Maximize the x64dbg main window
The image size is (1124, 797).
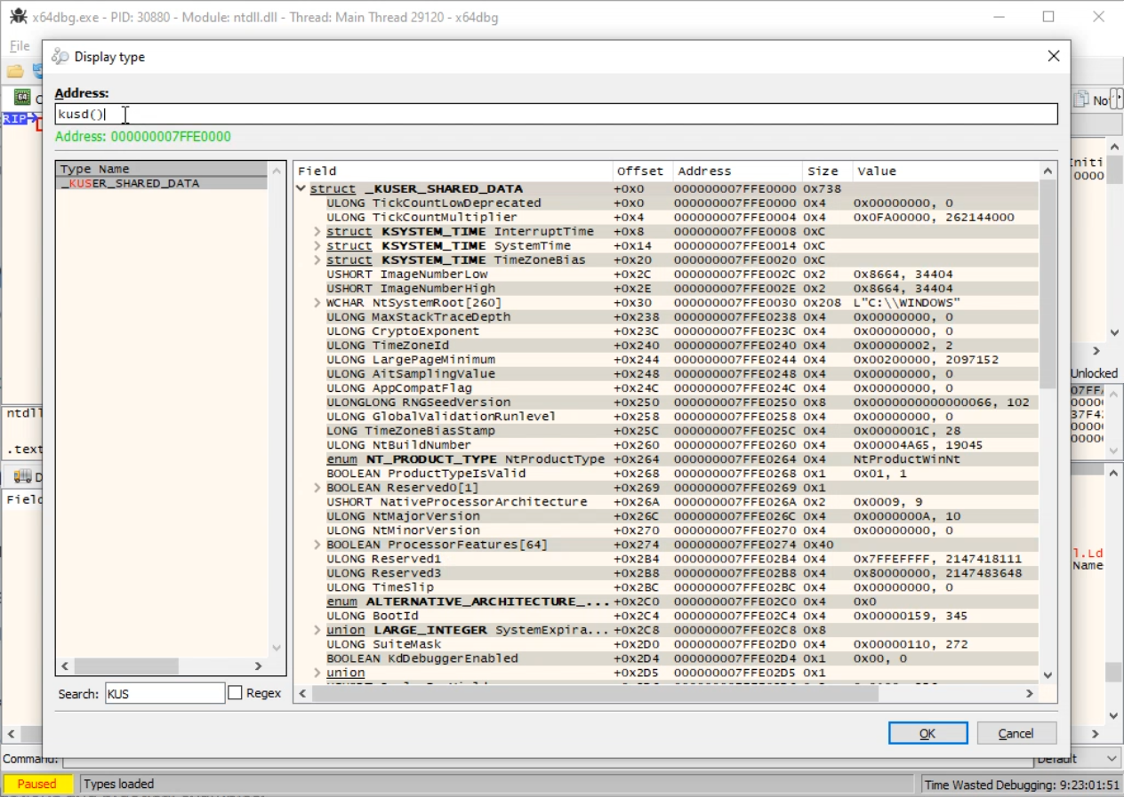(x=1048, y=17)
